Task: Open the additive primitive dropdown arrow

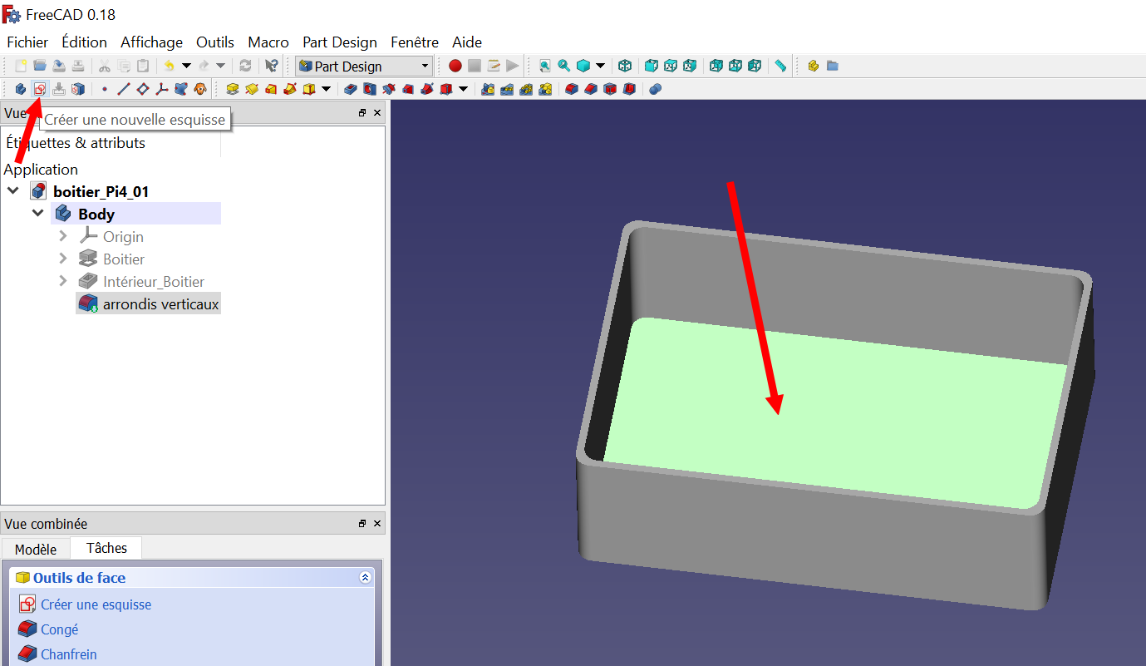Action: click(x=326, y=89)
